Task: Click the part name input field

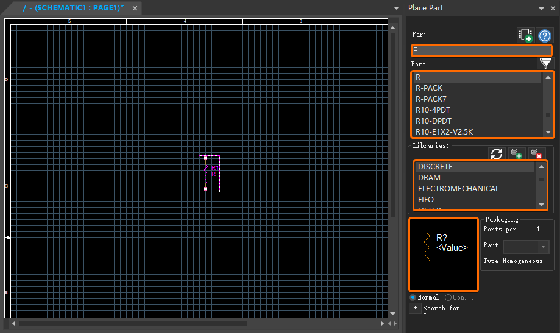Action: 481,51
